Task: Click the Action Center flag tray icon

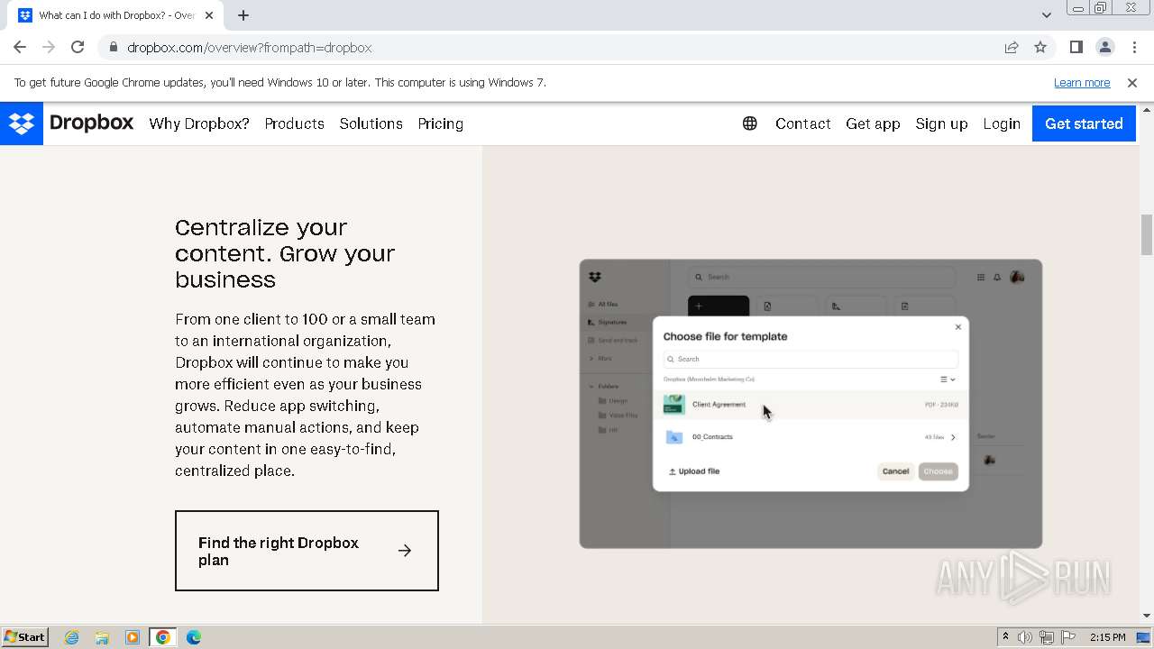Action: [x=1068, y=637]
